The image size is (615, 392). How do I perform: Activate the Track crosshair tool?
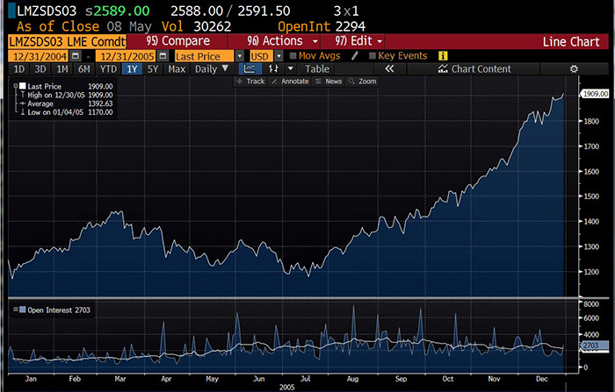tap(250, 81)
